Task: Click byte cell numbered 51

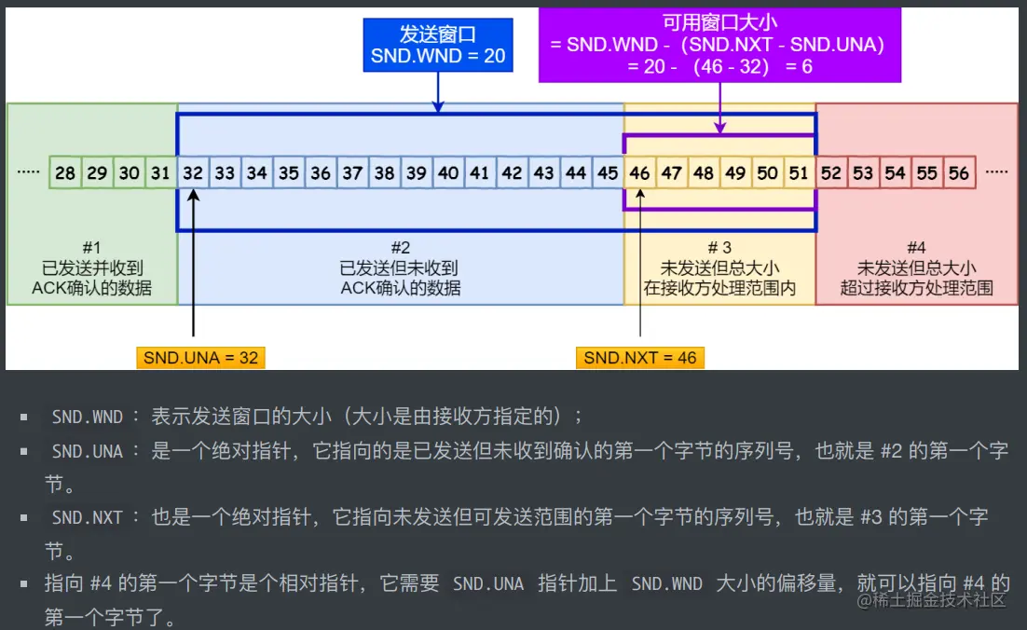Action: pyautogui.click(x=800, y=172)
